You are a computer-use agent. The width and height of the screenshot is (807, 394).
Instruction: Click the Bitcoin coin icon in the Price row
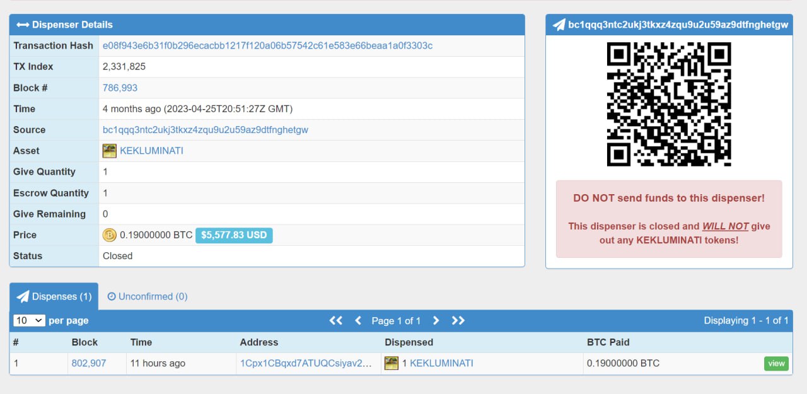110,235
